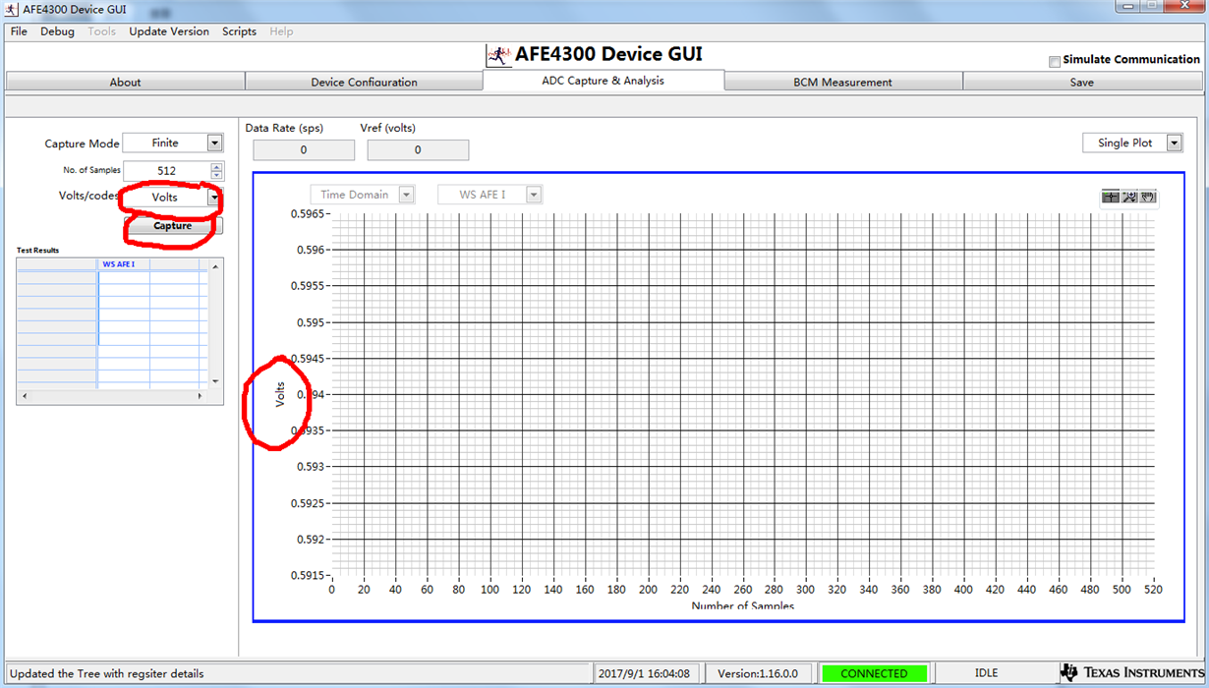The image size is (1209, 688).
Task: Activate the graph zoom magnifier tool
Action: tap(1129, 197)
